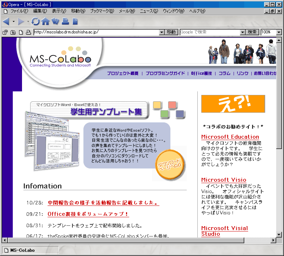This screenshot has width=284, height=256.
Task: Click the horizontal scrollbar left arrow
Action: pyautogui.click(x=5, y=240)
